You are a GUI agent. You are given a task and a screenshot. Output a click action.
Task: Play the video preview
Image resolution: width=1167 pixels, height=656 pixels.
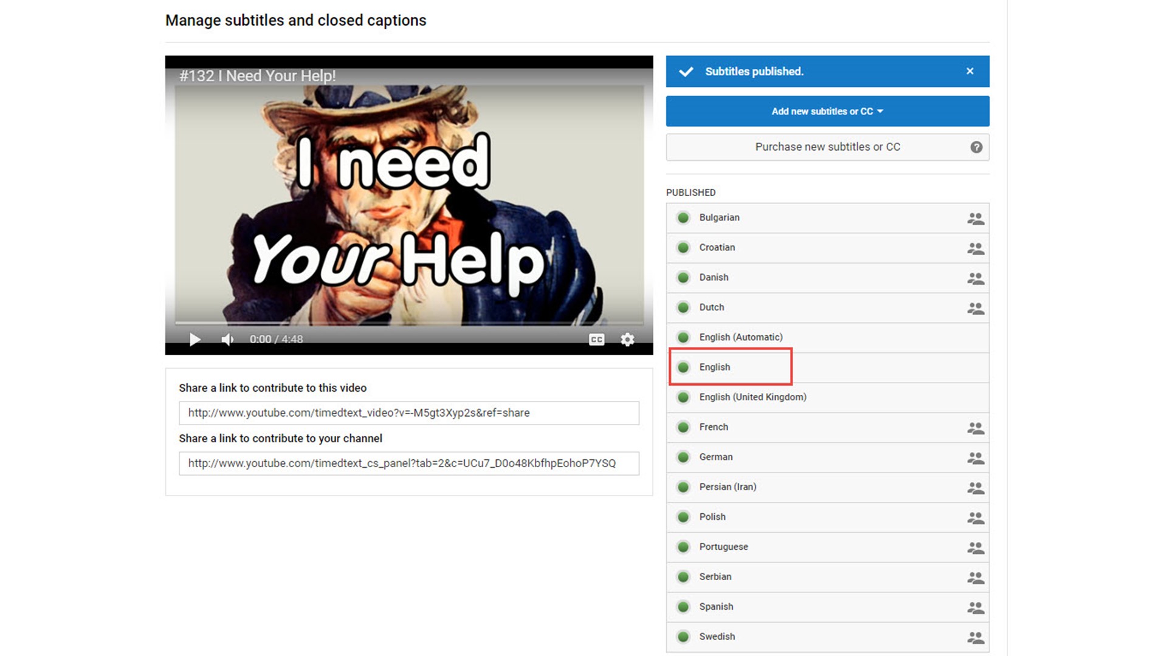coord(194,340)
